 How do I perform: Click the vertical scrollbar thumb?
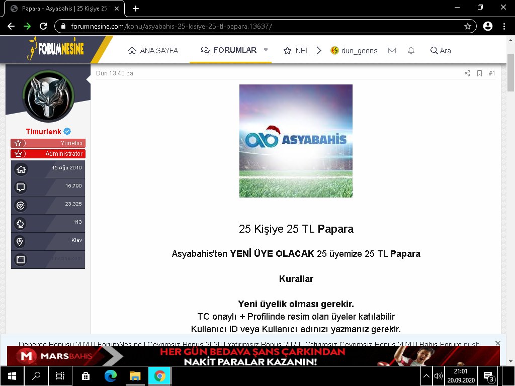510,72
